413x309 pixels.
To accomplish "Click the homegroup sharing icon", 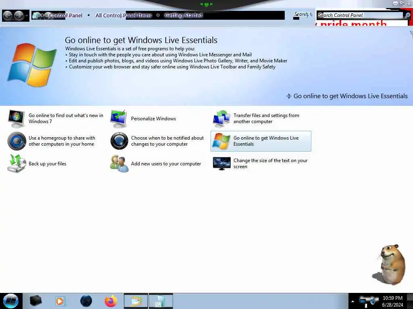I will point(17,141).
